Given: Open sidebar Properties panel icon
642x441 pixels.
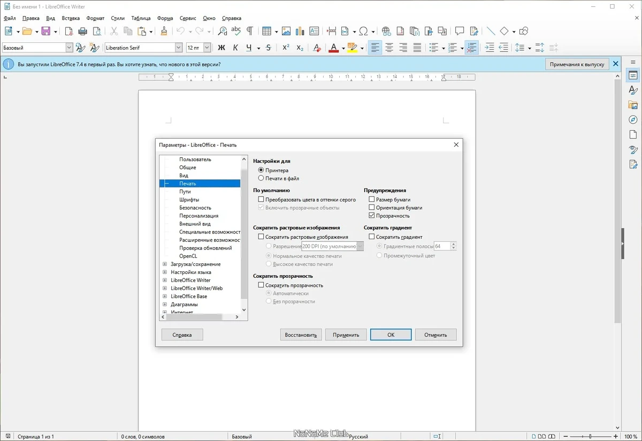Looking at the screenshot, I should (x=633, y=75).
